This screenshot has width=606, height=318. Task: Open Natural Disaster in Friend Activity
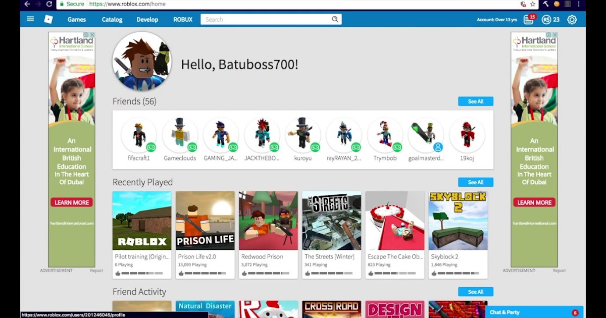(x=205, y=309)
